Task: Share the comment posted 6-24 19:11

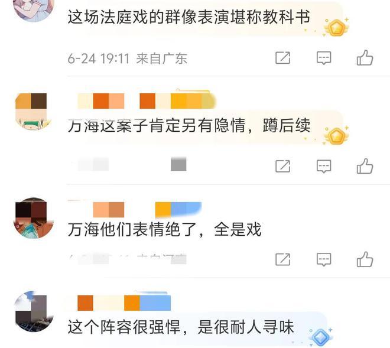Action: (x=283, y=58)
